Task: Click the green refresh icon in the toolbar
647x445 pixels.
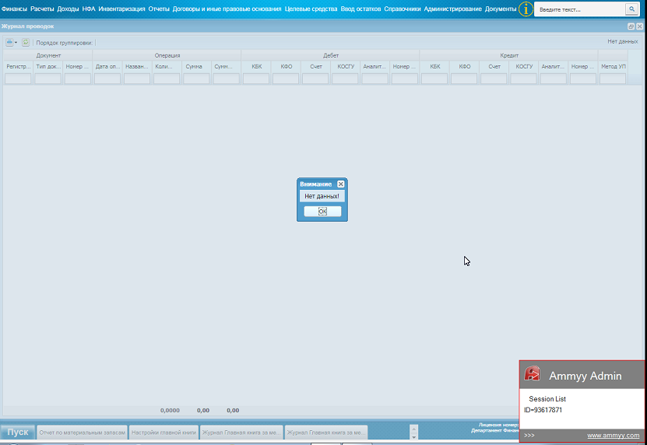Action: pos(26,42)
